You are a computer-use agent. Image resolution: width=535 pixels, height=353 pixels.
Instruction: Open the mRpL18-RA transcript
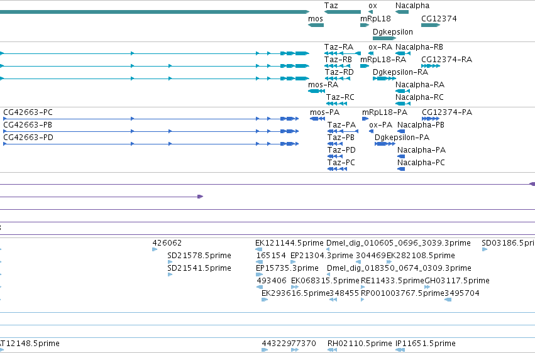(365, 66)
